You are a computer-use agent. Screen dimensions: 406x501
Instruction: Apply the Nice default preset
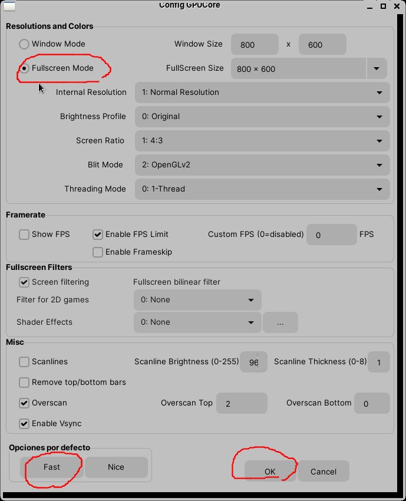[x=116, y=467]
